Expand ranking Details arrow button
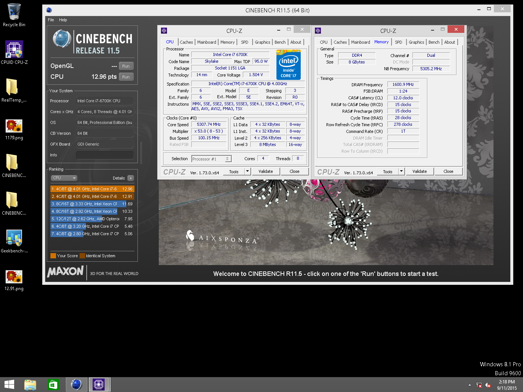The width and height of the screenshot is (523, 392). [130, 178]
